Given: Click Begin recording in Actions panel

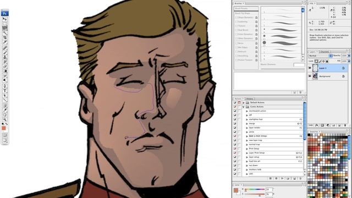Looking at the screenshot, I should tap(276, 178).
